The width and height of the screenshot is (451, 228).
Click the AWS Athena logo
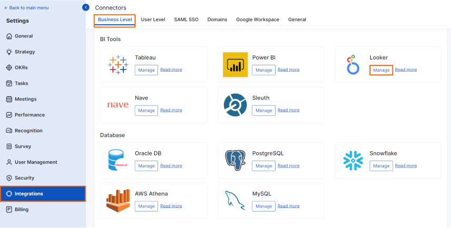(117, 201)
